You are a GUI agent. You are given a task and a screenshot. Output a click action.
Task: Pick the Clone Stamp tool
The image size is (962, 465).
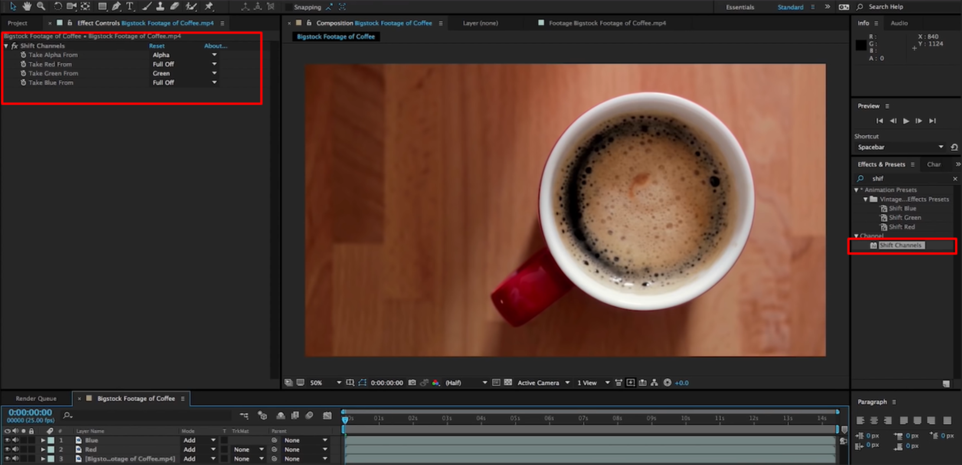tap(160, 7)
